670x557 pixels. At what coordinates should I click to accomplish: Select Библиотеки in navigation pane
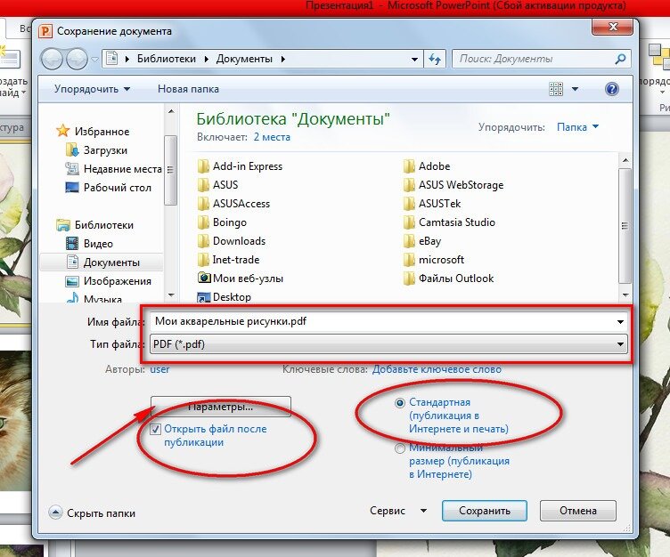pos(95,224)
